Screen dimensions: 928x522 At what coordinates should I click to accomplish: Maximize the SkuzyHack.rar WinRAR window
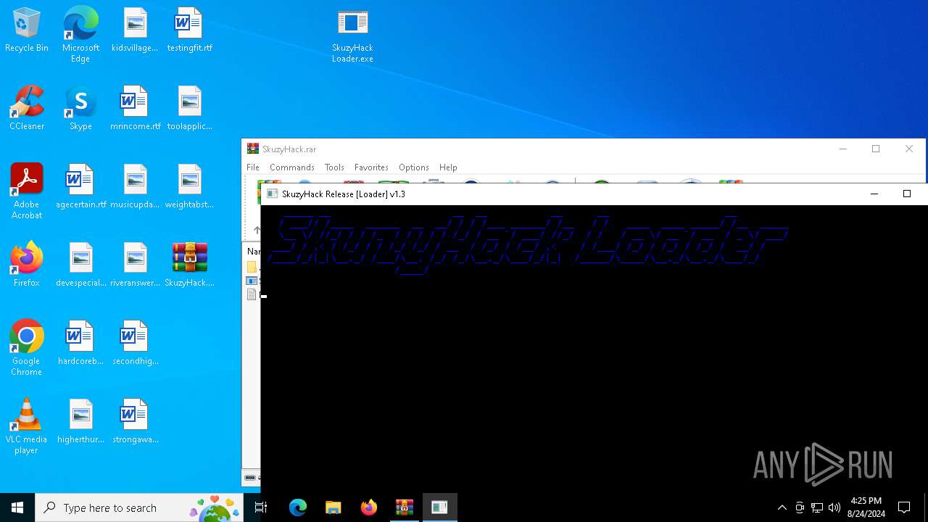[876, 149]
